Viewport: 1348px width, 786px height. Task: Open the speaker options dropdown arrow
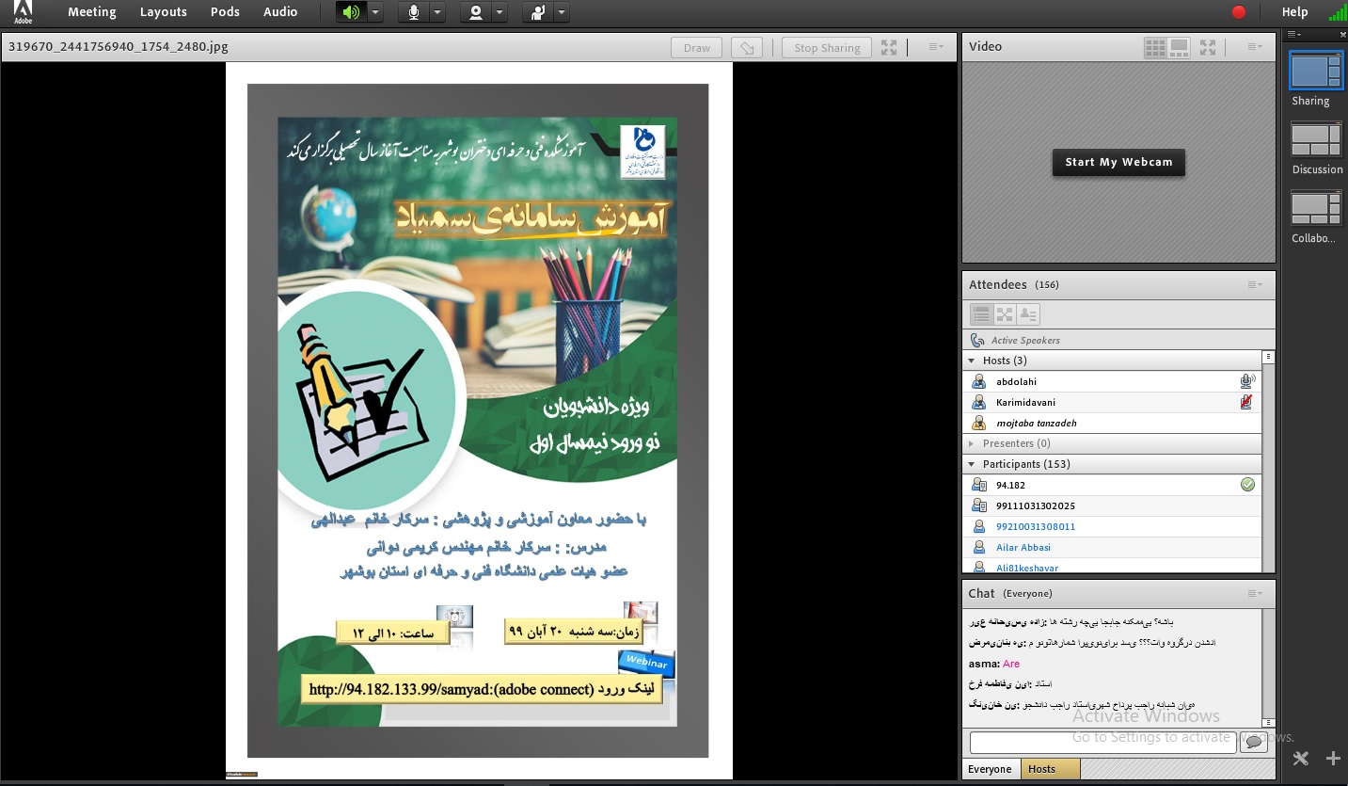coord(375,12)
